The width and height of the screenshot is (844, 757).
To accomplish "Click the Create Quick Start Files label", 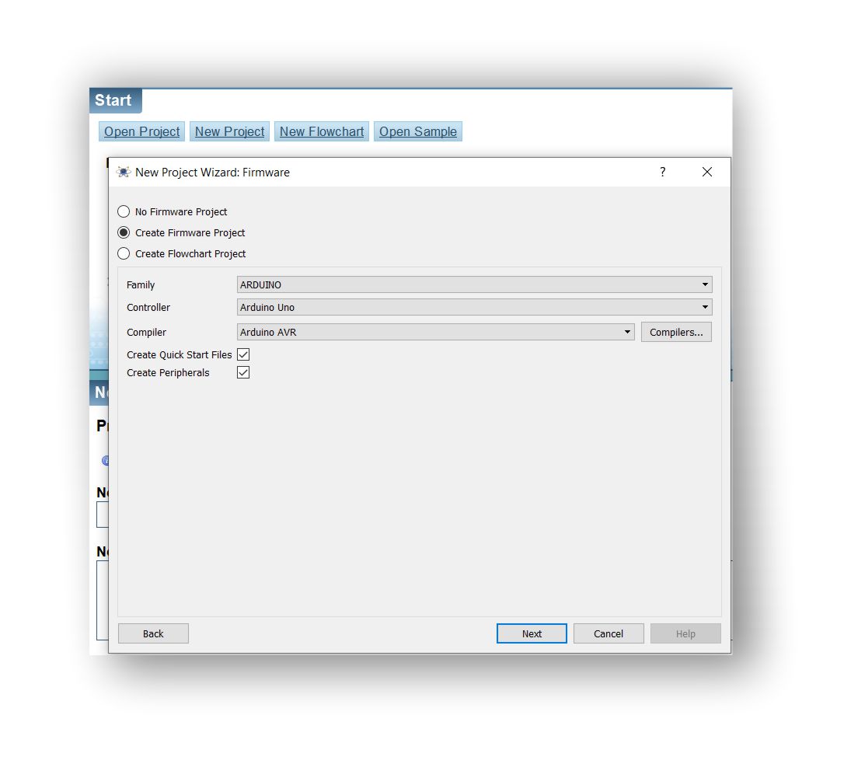I will 180,355.
